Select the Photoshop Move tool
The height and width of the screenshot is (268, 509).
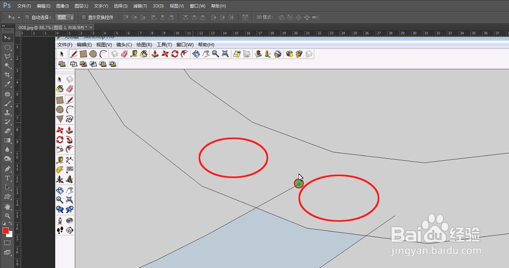[x=8, y=38]
